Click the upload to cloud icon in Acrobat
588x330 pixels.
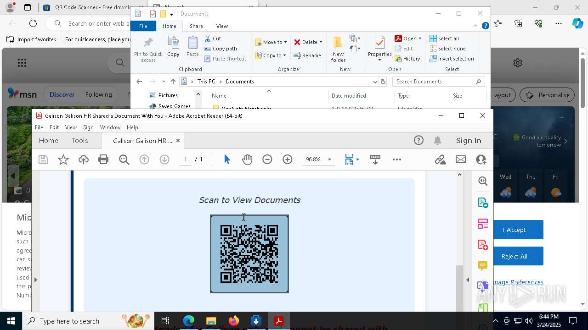(x=84, y=159)
